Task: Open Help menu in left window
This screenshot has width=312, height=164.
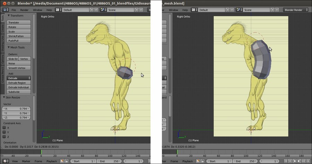Action: tap(49, 10)
